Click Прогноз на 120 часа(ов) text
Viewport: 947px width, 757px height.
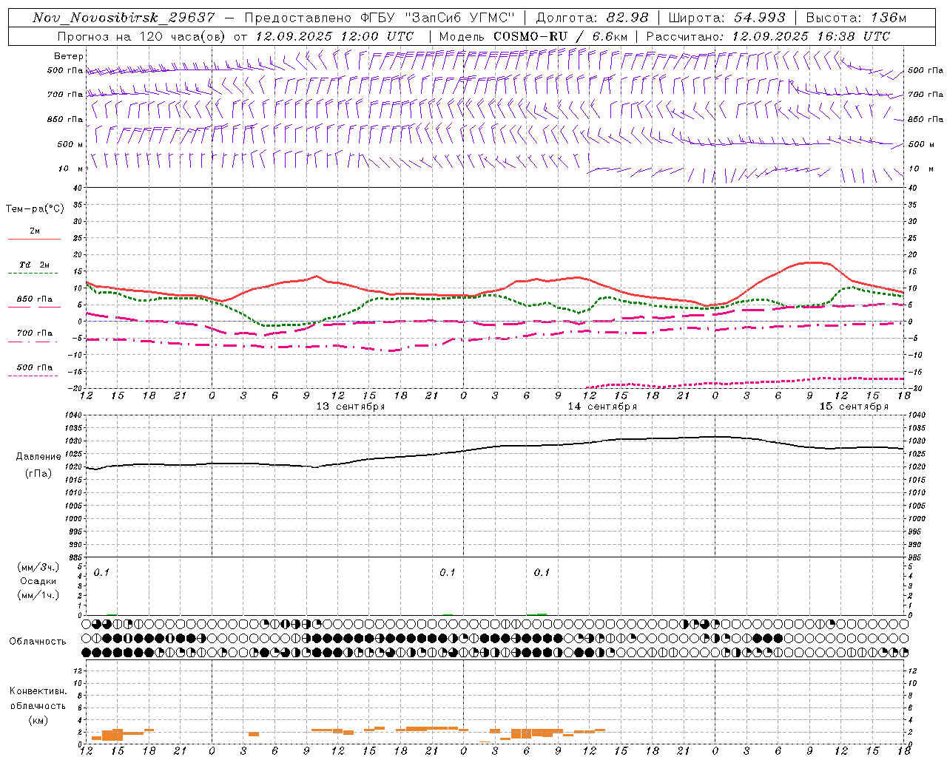pyautogui.click(x=142, y=36)
